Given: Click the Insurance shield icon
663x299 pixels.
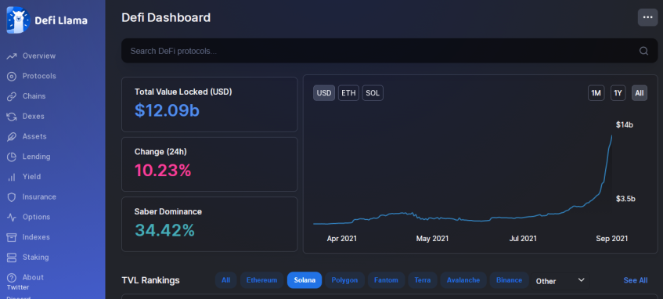Looking at the screenshot, I should 12,197.
